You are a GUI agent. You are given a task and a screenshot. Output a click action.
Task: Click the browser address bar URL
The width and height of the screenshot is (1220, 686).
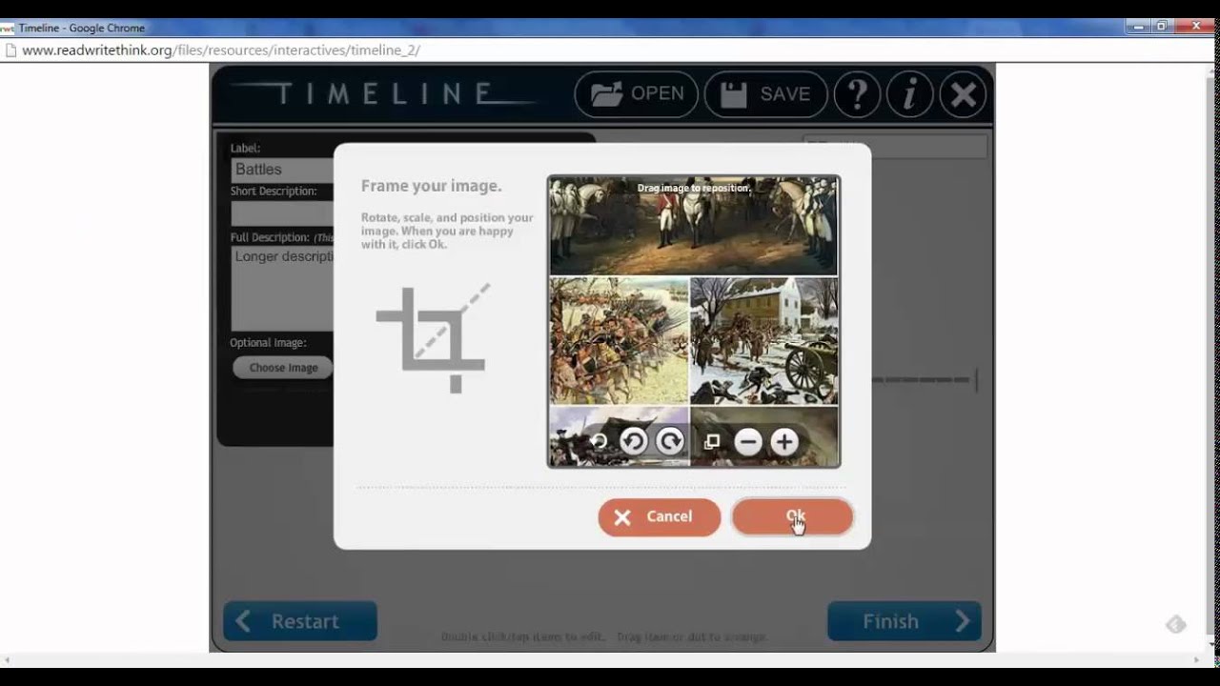(x=221, y=50)
